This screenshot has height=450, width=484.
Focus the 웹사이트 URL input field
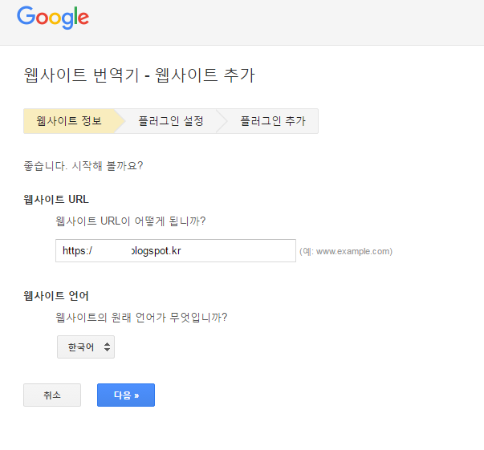pyautogui.click(x=175, y=250)
